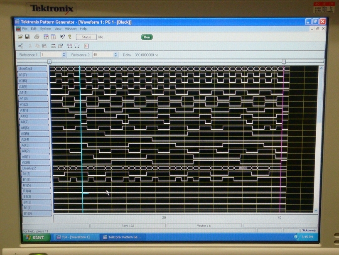Click the add waveform icon
The height and width of the screenshot is (255, 339).
(20, 46)
